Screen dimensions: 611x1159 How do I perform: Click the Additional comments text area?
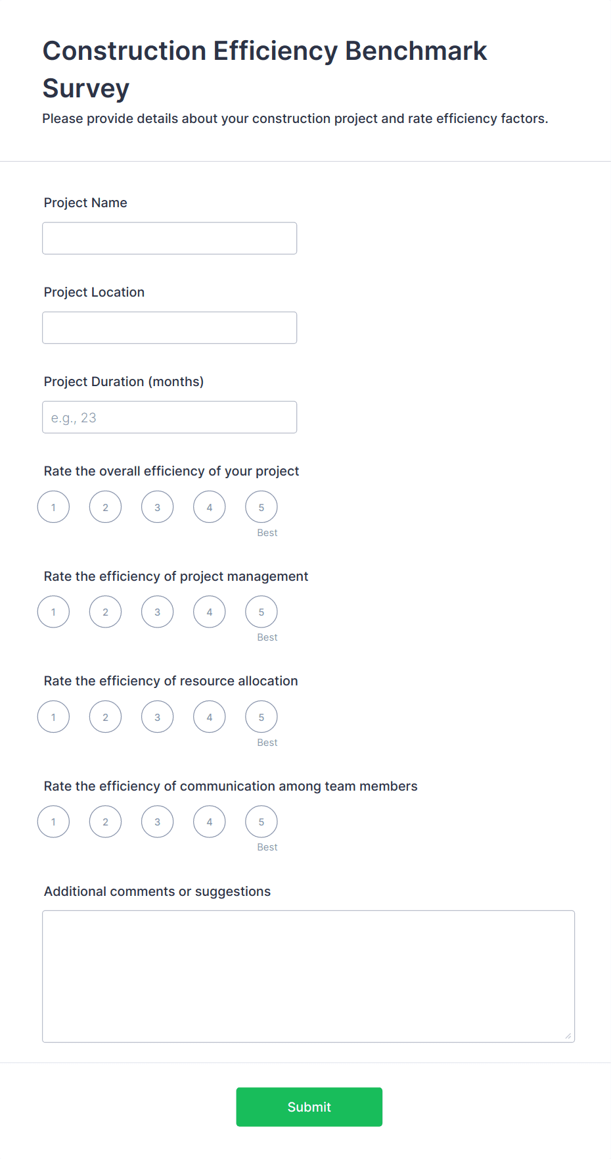[308, 976]
